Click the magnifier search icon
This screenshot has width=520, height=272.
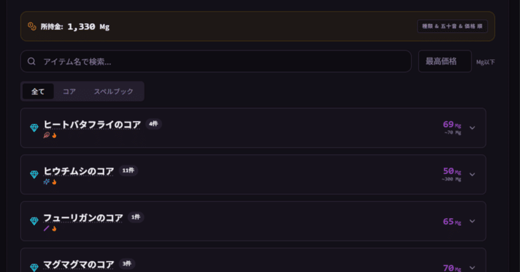point(31,62)
